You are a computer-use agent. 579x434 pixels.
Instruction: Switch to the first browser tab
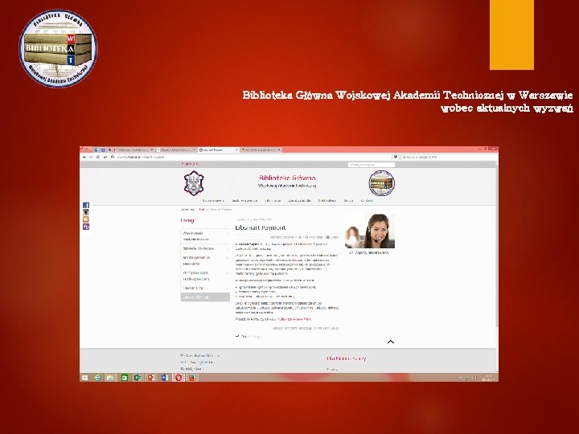(x=133, y=149)
